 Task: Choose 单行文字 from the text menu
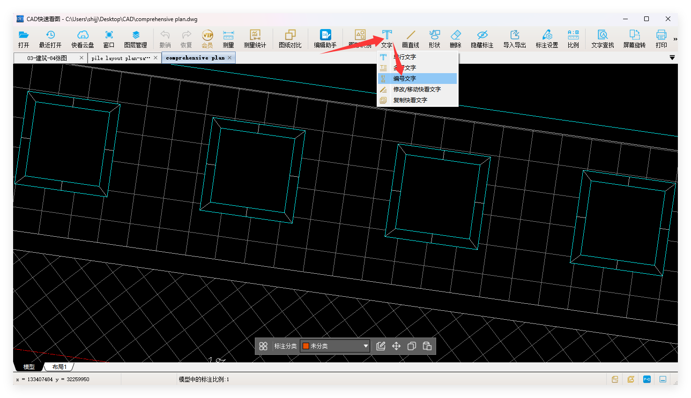417,57
